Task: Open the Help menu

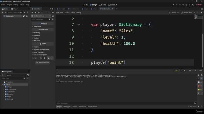Action: [x=27, y=5]
